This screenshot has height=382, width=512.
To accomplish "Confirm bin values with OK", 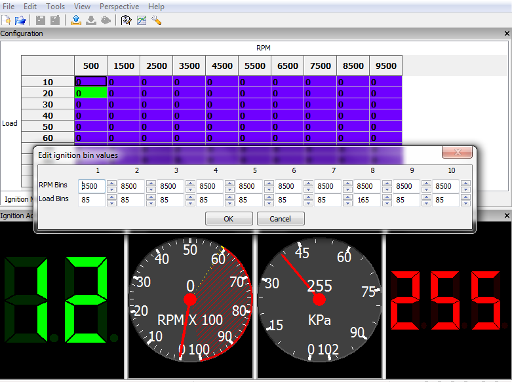I will tap(229, 219).
